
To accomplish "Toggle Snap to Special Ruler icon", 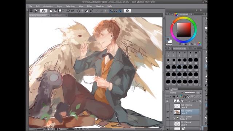I will (x=116, y=11).
